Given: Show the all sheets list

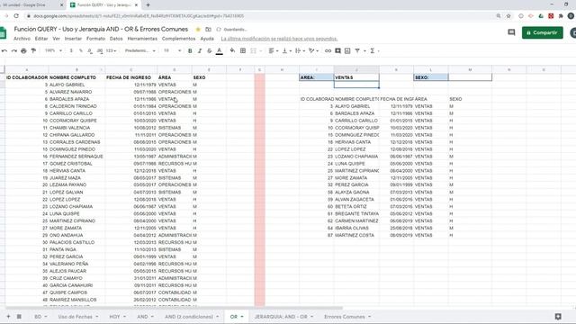Looking at the screenshot, I should pyautogui.click(x=19, y=316).
